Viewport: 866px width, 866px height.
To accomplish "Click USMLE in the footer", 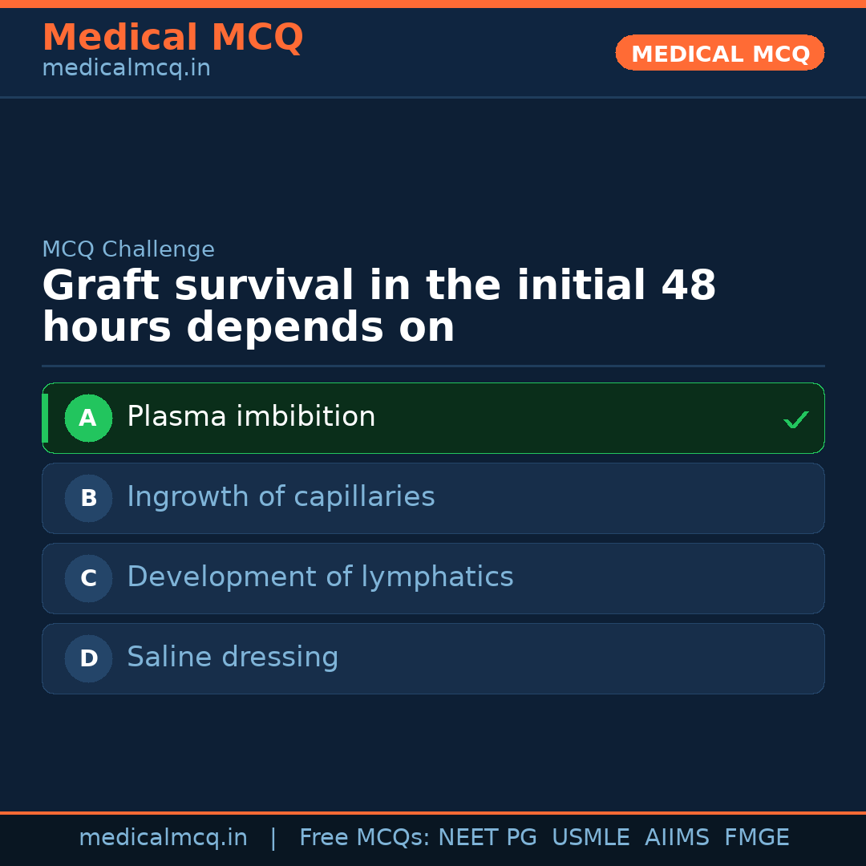I will [590, 838].
